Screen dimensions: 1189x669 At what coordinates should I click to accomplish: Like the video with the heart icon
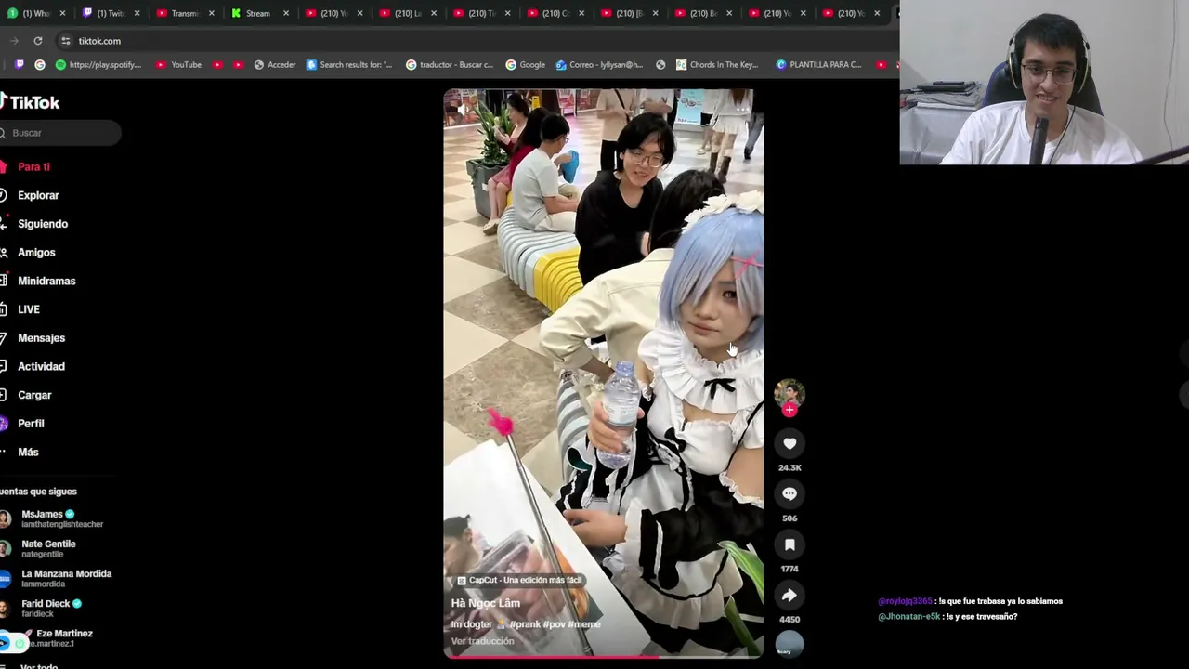click(x=790, y=444)
